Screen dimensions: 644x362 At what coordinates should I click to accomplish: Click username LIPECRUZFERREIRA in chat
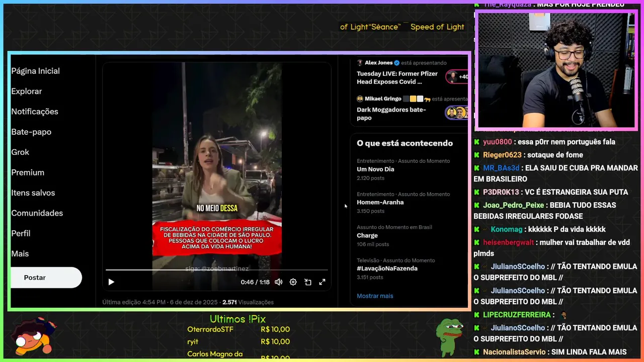point(517,315)
